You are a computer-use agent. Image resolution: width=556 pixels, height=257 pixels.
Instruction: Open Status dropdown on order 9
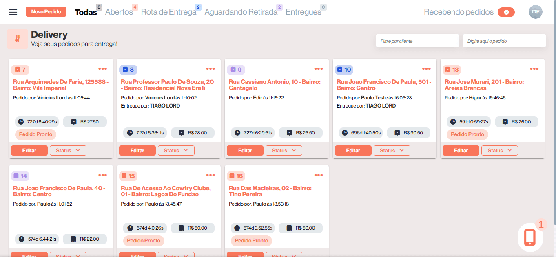coord(284,151)
